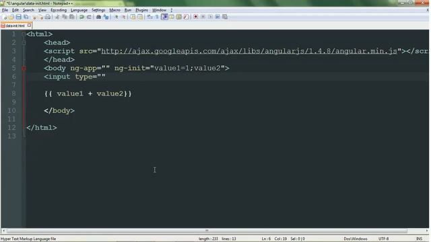Click the googleapis angular.min.js URL link
Viewport: 431px width, 242px height.
pyautogui.click(x=249, y=51)
